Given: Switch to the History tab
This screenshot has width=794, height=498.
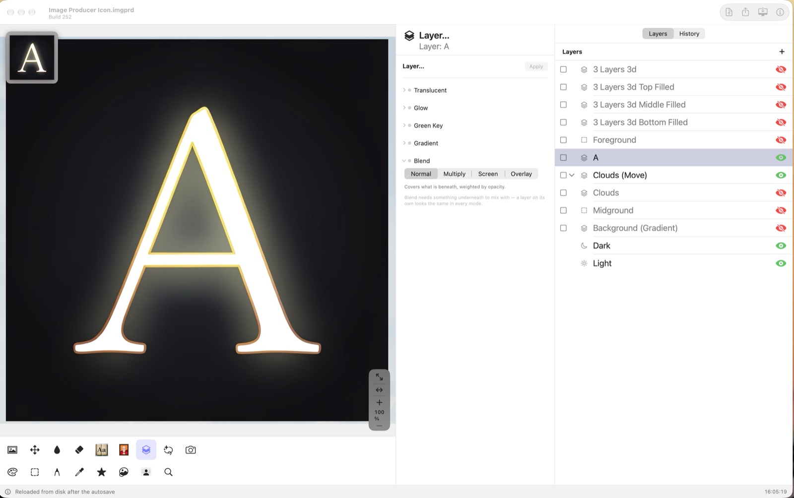Looking at the screenshot, I should click(x=689, y=34).
